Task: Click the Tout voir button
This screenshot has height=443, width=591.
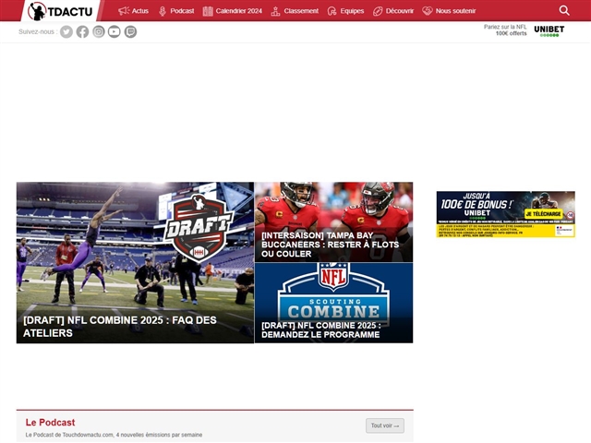Action: point(385,425)
